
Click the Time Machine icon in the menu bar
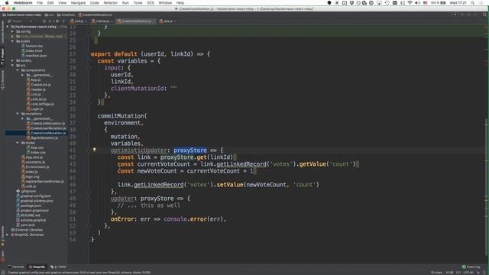(387, 3)
